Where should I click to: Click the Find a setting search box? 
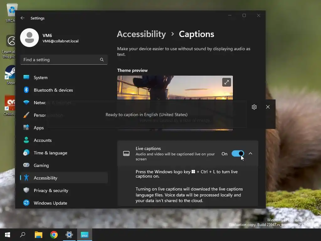[64, 60]
